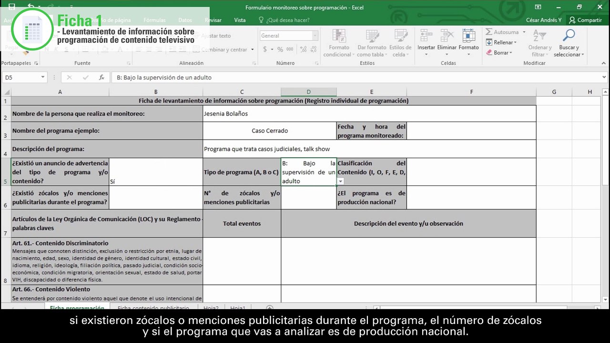Click the Compartir share button
610x343 pixels.
point(586,20)
